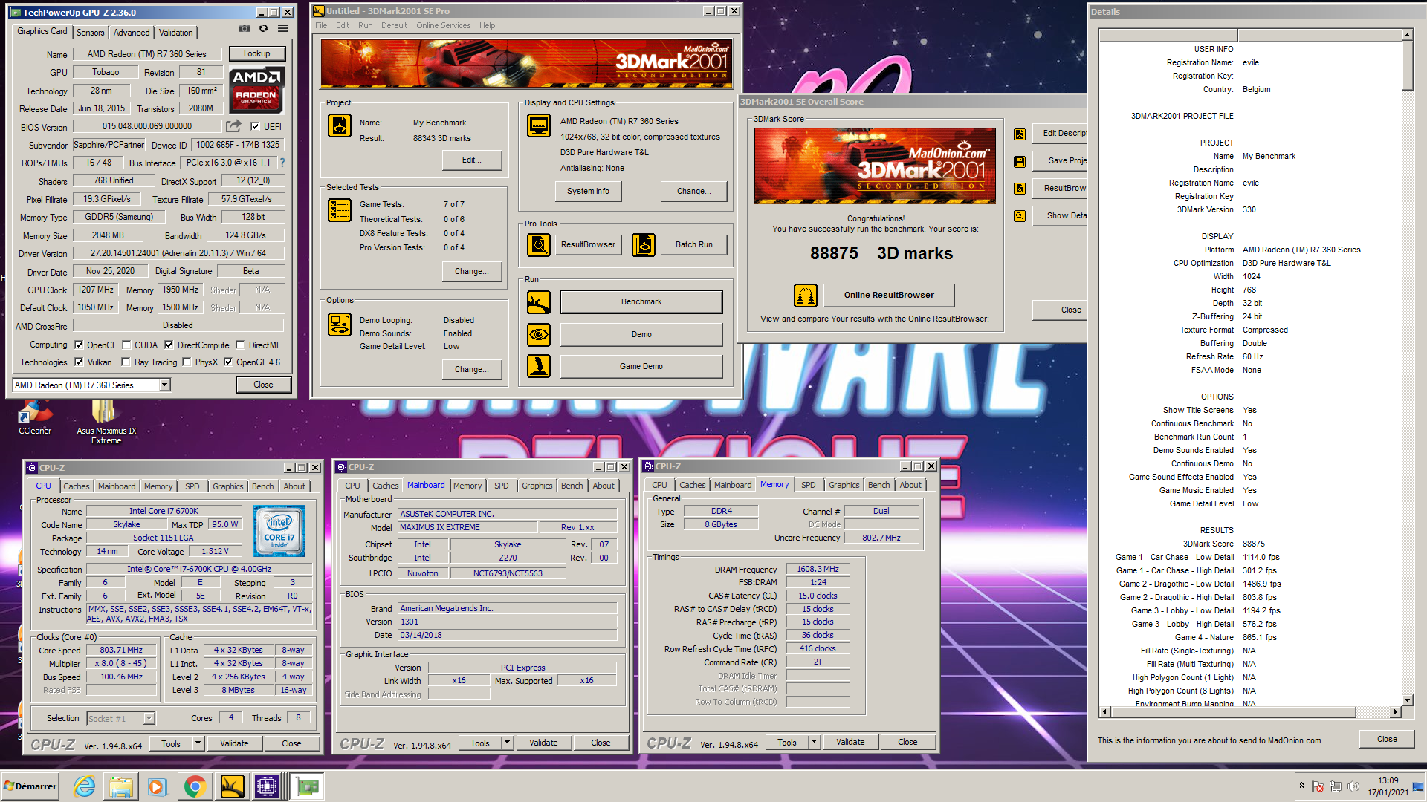Expand Tools dropdown arrow in CPU-Z Mainboard window
1427x802 pixels.
[507, 743]
